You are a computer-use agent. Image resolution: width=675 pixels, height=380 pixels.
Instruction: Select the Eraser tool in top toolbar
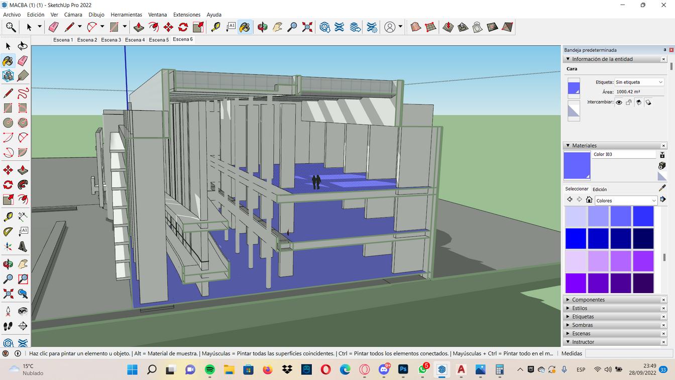pyautogui.click(x=54, y=27)
